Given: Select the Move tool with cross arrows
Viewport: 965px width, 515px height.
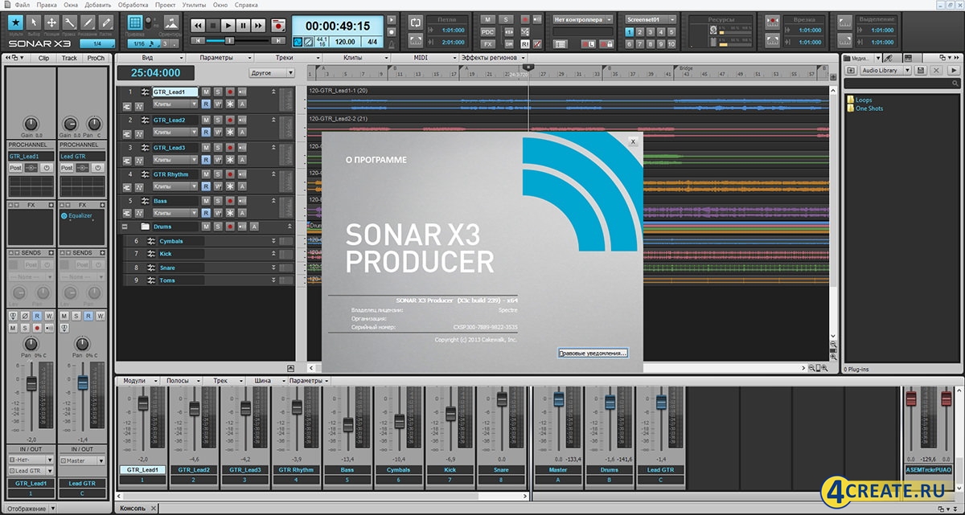Looking at the screenshot, I should click(51, 22).
